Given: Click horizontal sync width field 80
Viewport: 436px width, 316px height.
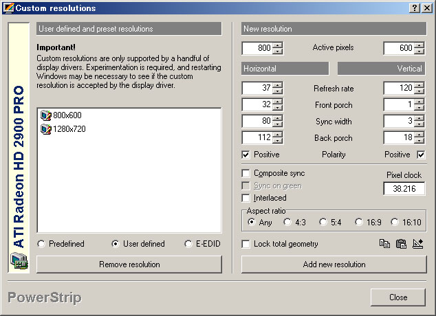Looking at the screenshot, I should pos(257,121).
